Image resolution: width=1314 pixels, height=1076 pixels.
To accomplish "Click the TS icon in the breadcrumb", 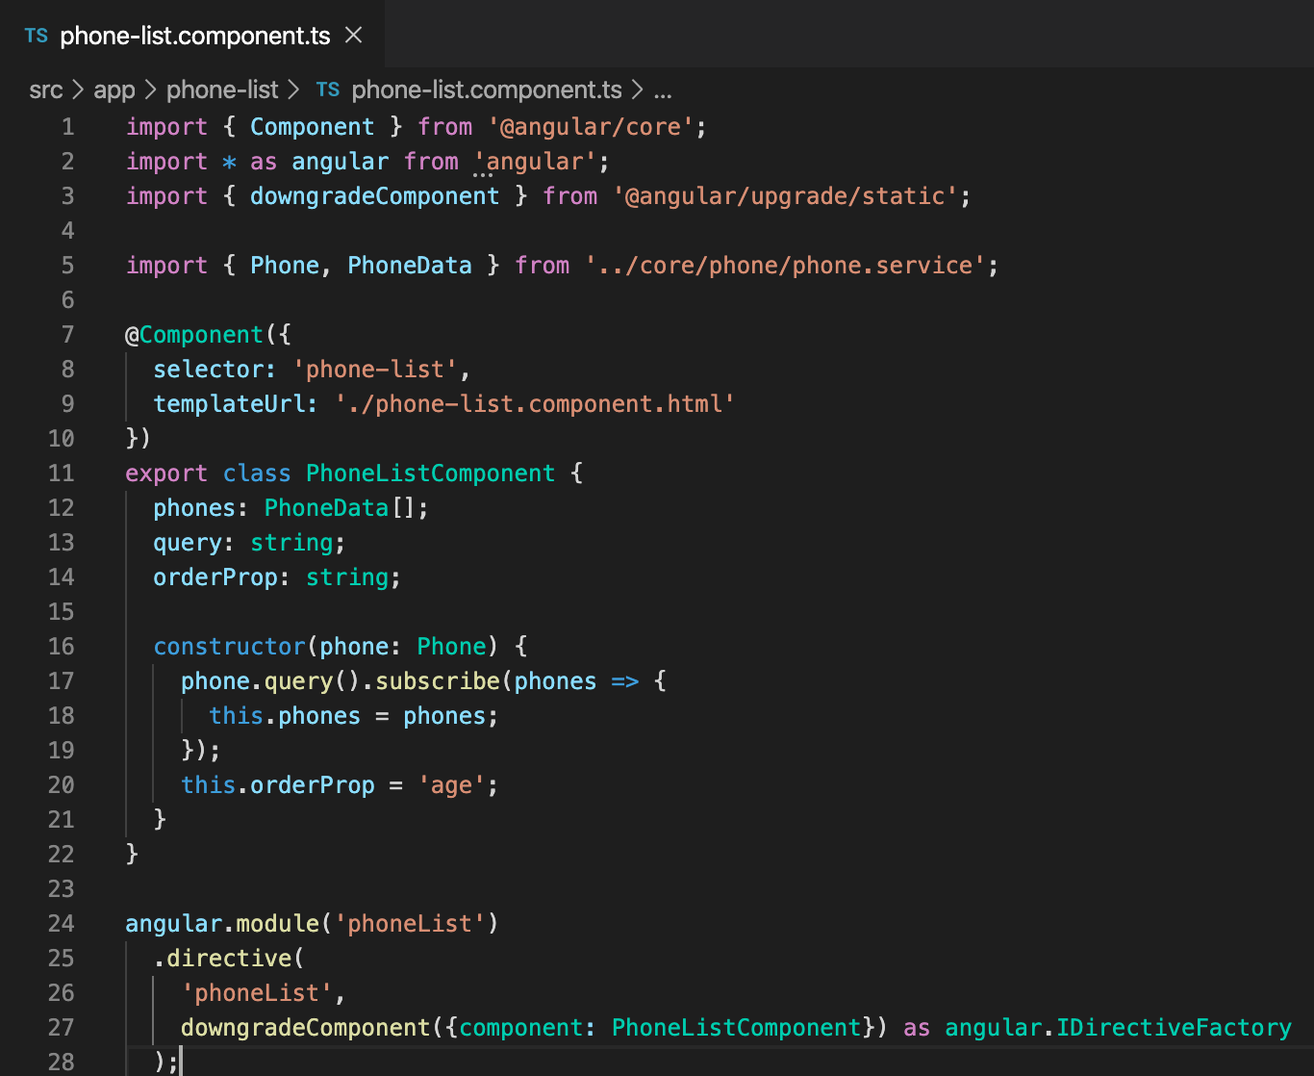I will 328,90.
